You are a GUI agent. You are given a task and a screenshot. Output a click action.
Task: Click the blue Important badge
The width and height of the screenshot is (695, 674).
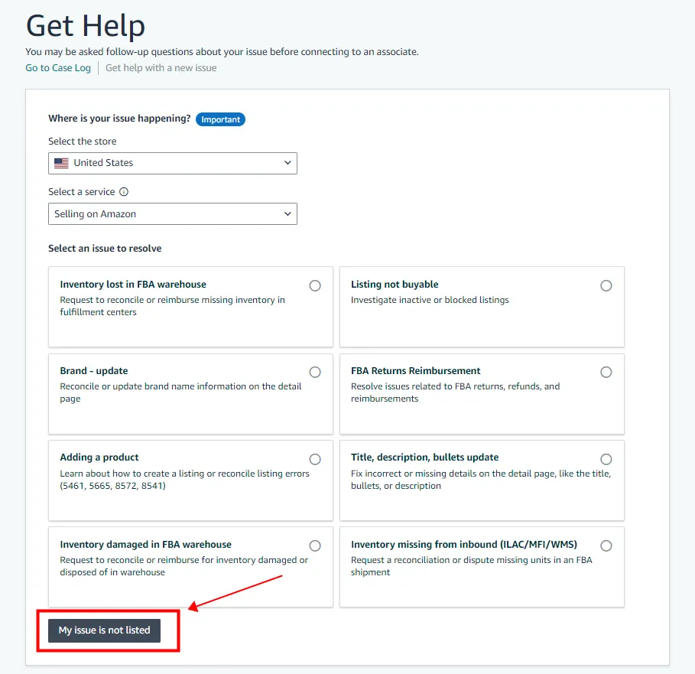pos(220,119)
